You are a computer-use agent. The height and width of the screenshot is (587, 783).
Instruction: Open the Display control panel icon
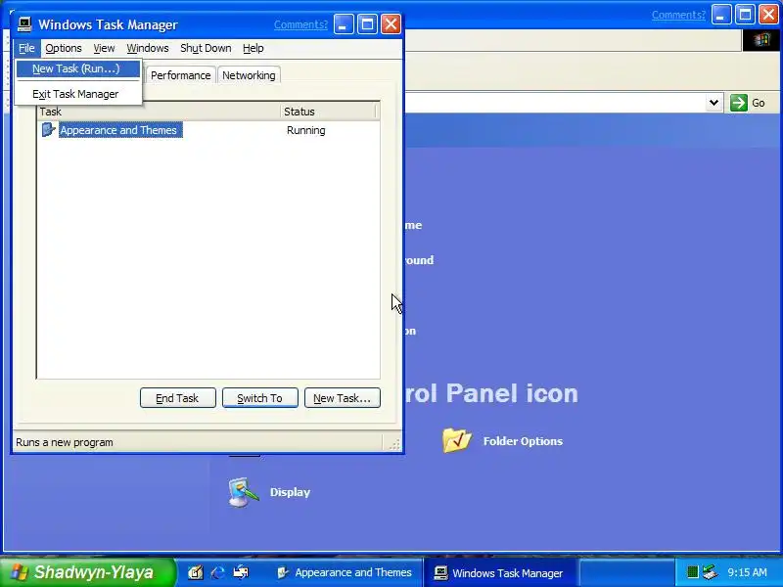(x=243, y=492)
